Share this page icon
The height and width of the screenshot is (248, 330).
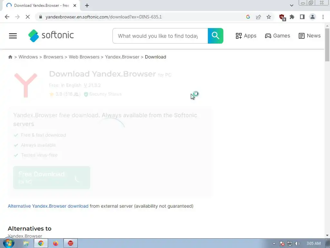258,17
